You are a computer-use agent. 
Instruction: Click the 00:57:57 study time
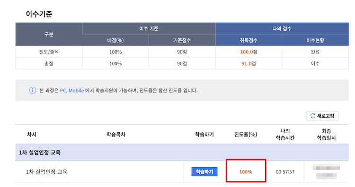[x=285, y=172]
